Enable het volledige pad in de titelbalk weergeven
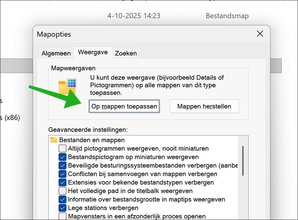The image size is (298, 220). click(x=62, y=191)
